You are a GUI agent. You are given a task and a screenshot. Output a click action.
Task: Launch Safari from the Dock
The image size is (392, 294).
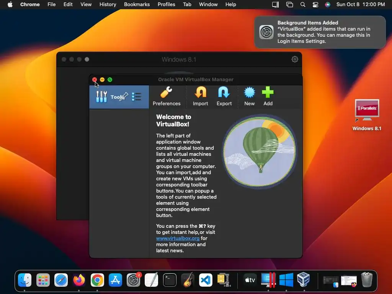[61, 280]
